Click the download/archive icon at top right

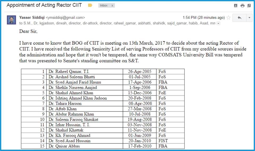(x=236, y=6)
